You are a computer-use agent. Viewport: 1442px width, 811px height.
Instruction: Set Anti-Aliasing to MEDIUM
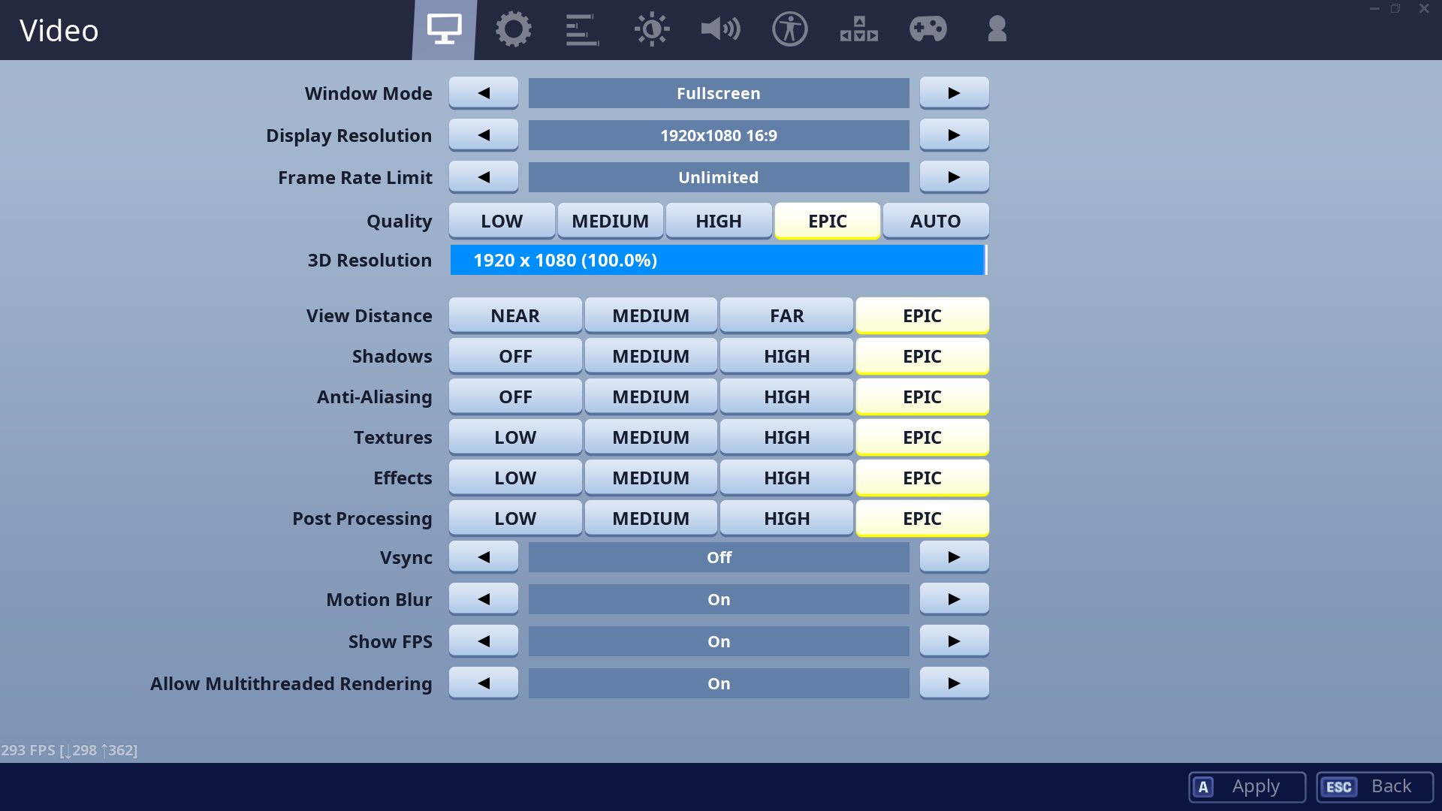coord(650,396)
